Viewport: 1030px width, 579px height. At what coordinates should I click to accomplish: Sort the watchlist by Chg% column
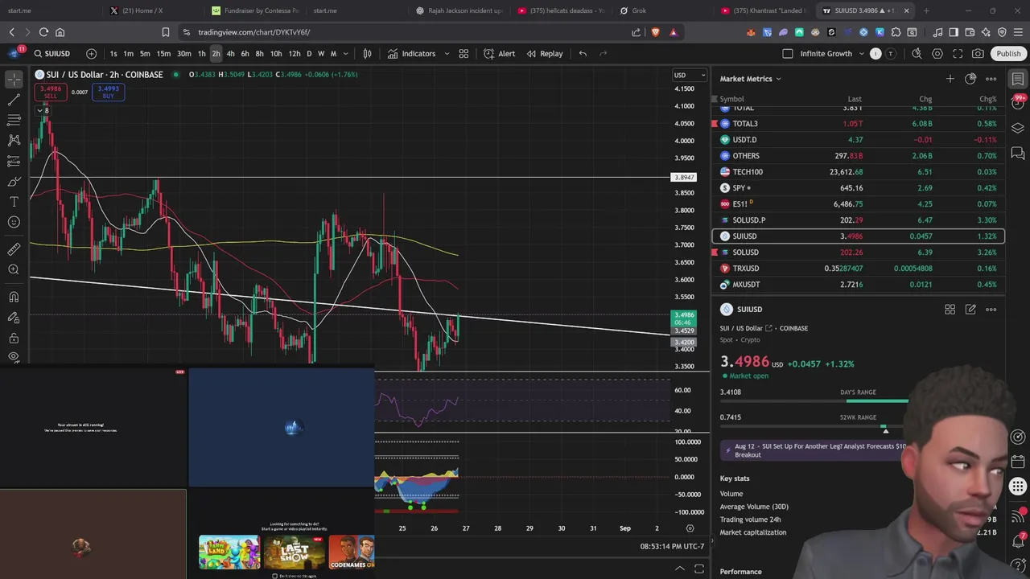tap(987, 99)
